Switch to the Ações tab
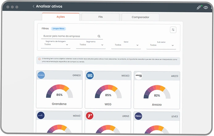 point(61,17)
